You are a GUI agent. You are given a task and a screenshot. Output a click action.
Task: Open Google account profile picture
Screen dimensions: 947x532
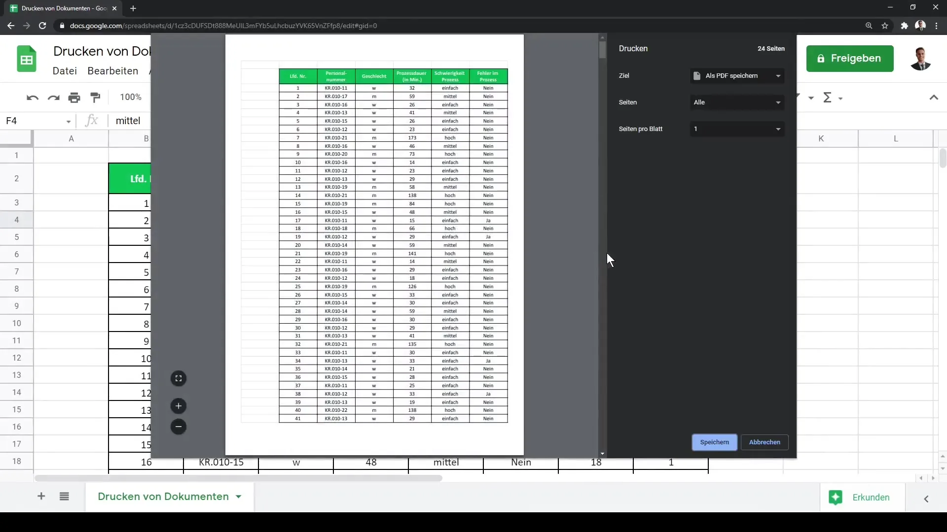pos(920,59)
